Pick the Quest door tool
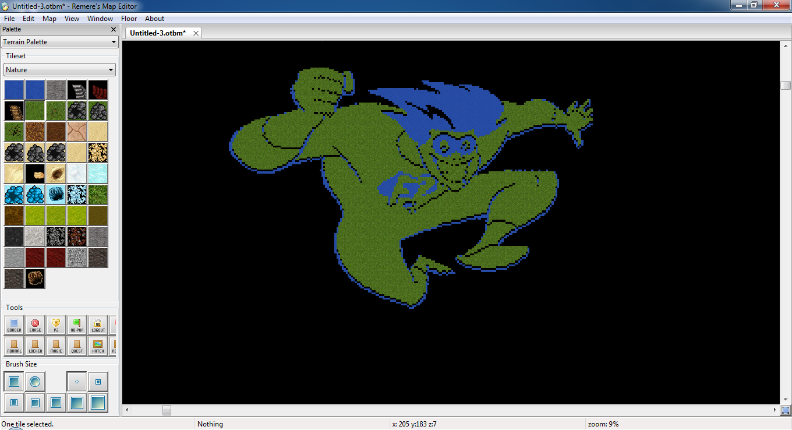792x430 pixels. click(x=77, y=346)
